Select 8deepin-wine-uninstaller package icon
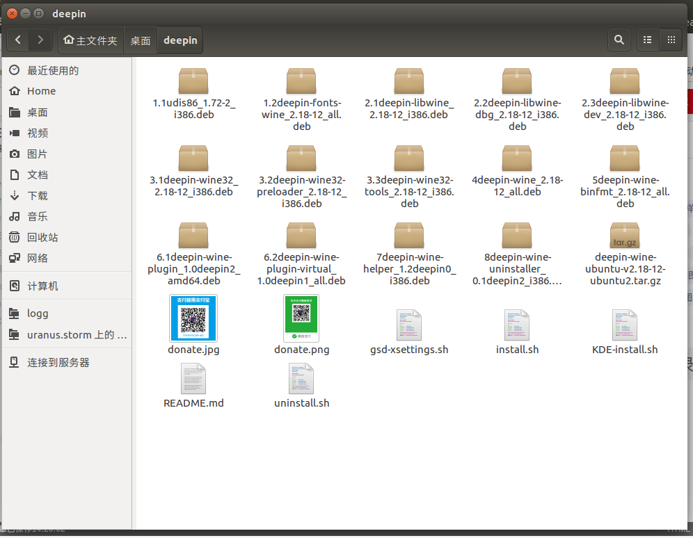Image resolution: width=693 pixels, height=538 pixels. [x=517, y=236]
